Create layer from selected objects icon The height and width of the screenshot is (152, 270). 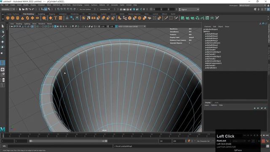coord(265,108)
